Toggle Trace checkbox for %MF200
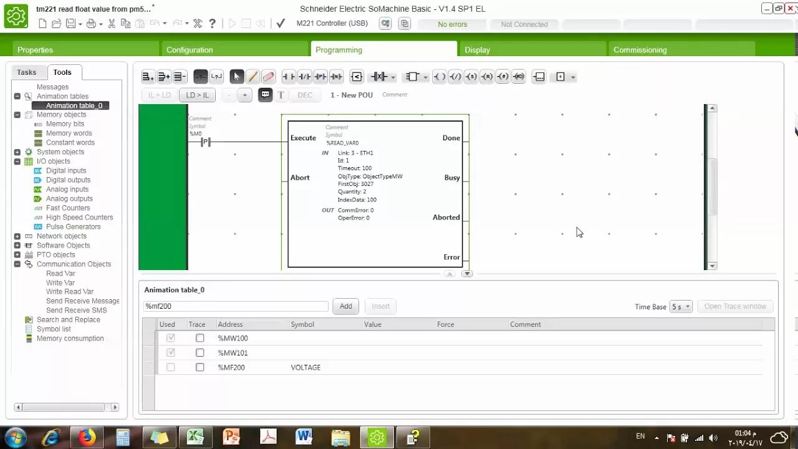This screenshot has height=449, width=798. (200, 367)
